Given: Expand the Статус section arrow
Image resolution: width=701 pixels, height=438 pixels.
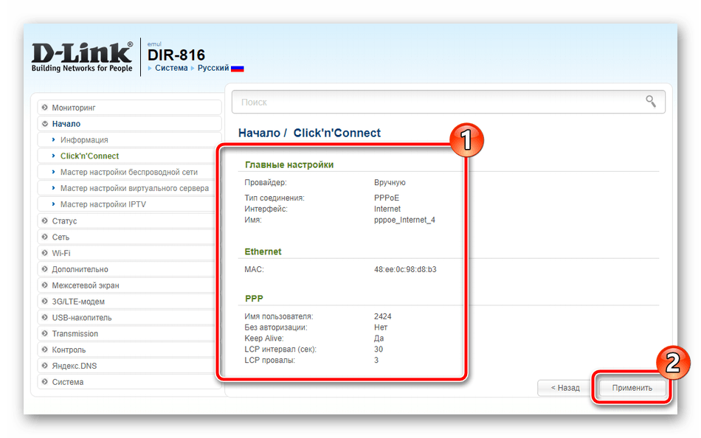Looking at the screenshot, I should pos(45,220).
